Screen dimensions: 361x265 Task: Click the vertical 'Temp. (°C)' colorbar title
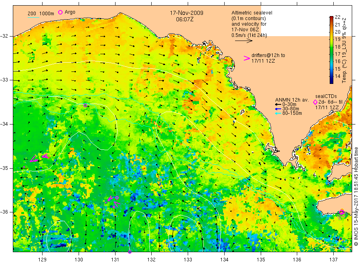[x=344, y=70]
